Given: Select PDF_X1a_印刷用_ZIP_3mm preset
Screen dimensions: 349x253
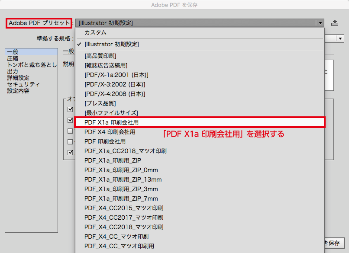Looking at the screenshot, I should tap(200, 189).
